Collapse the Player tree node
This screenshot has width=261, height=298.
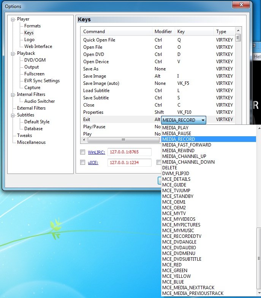pos(13,19)
